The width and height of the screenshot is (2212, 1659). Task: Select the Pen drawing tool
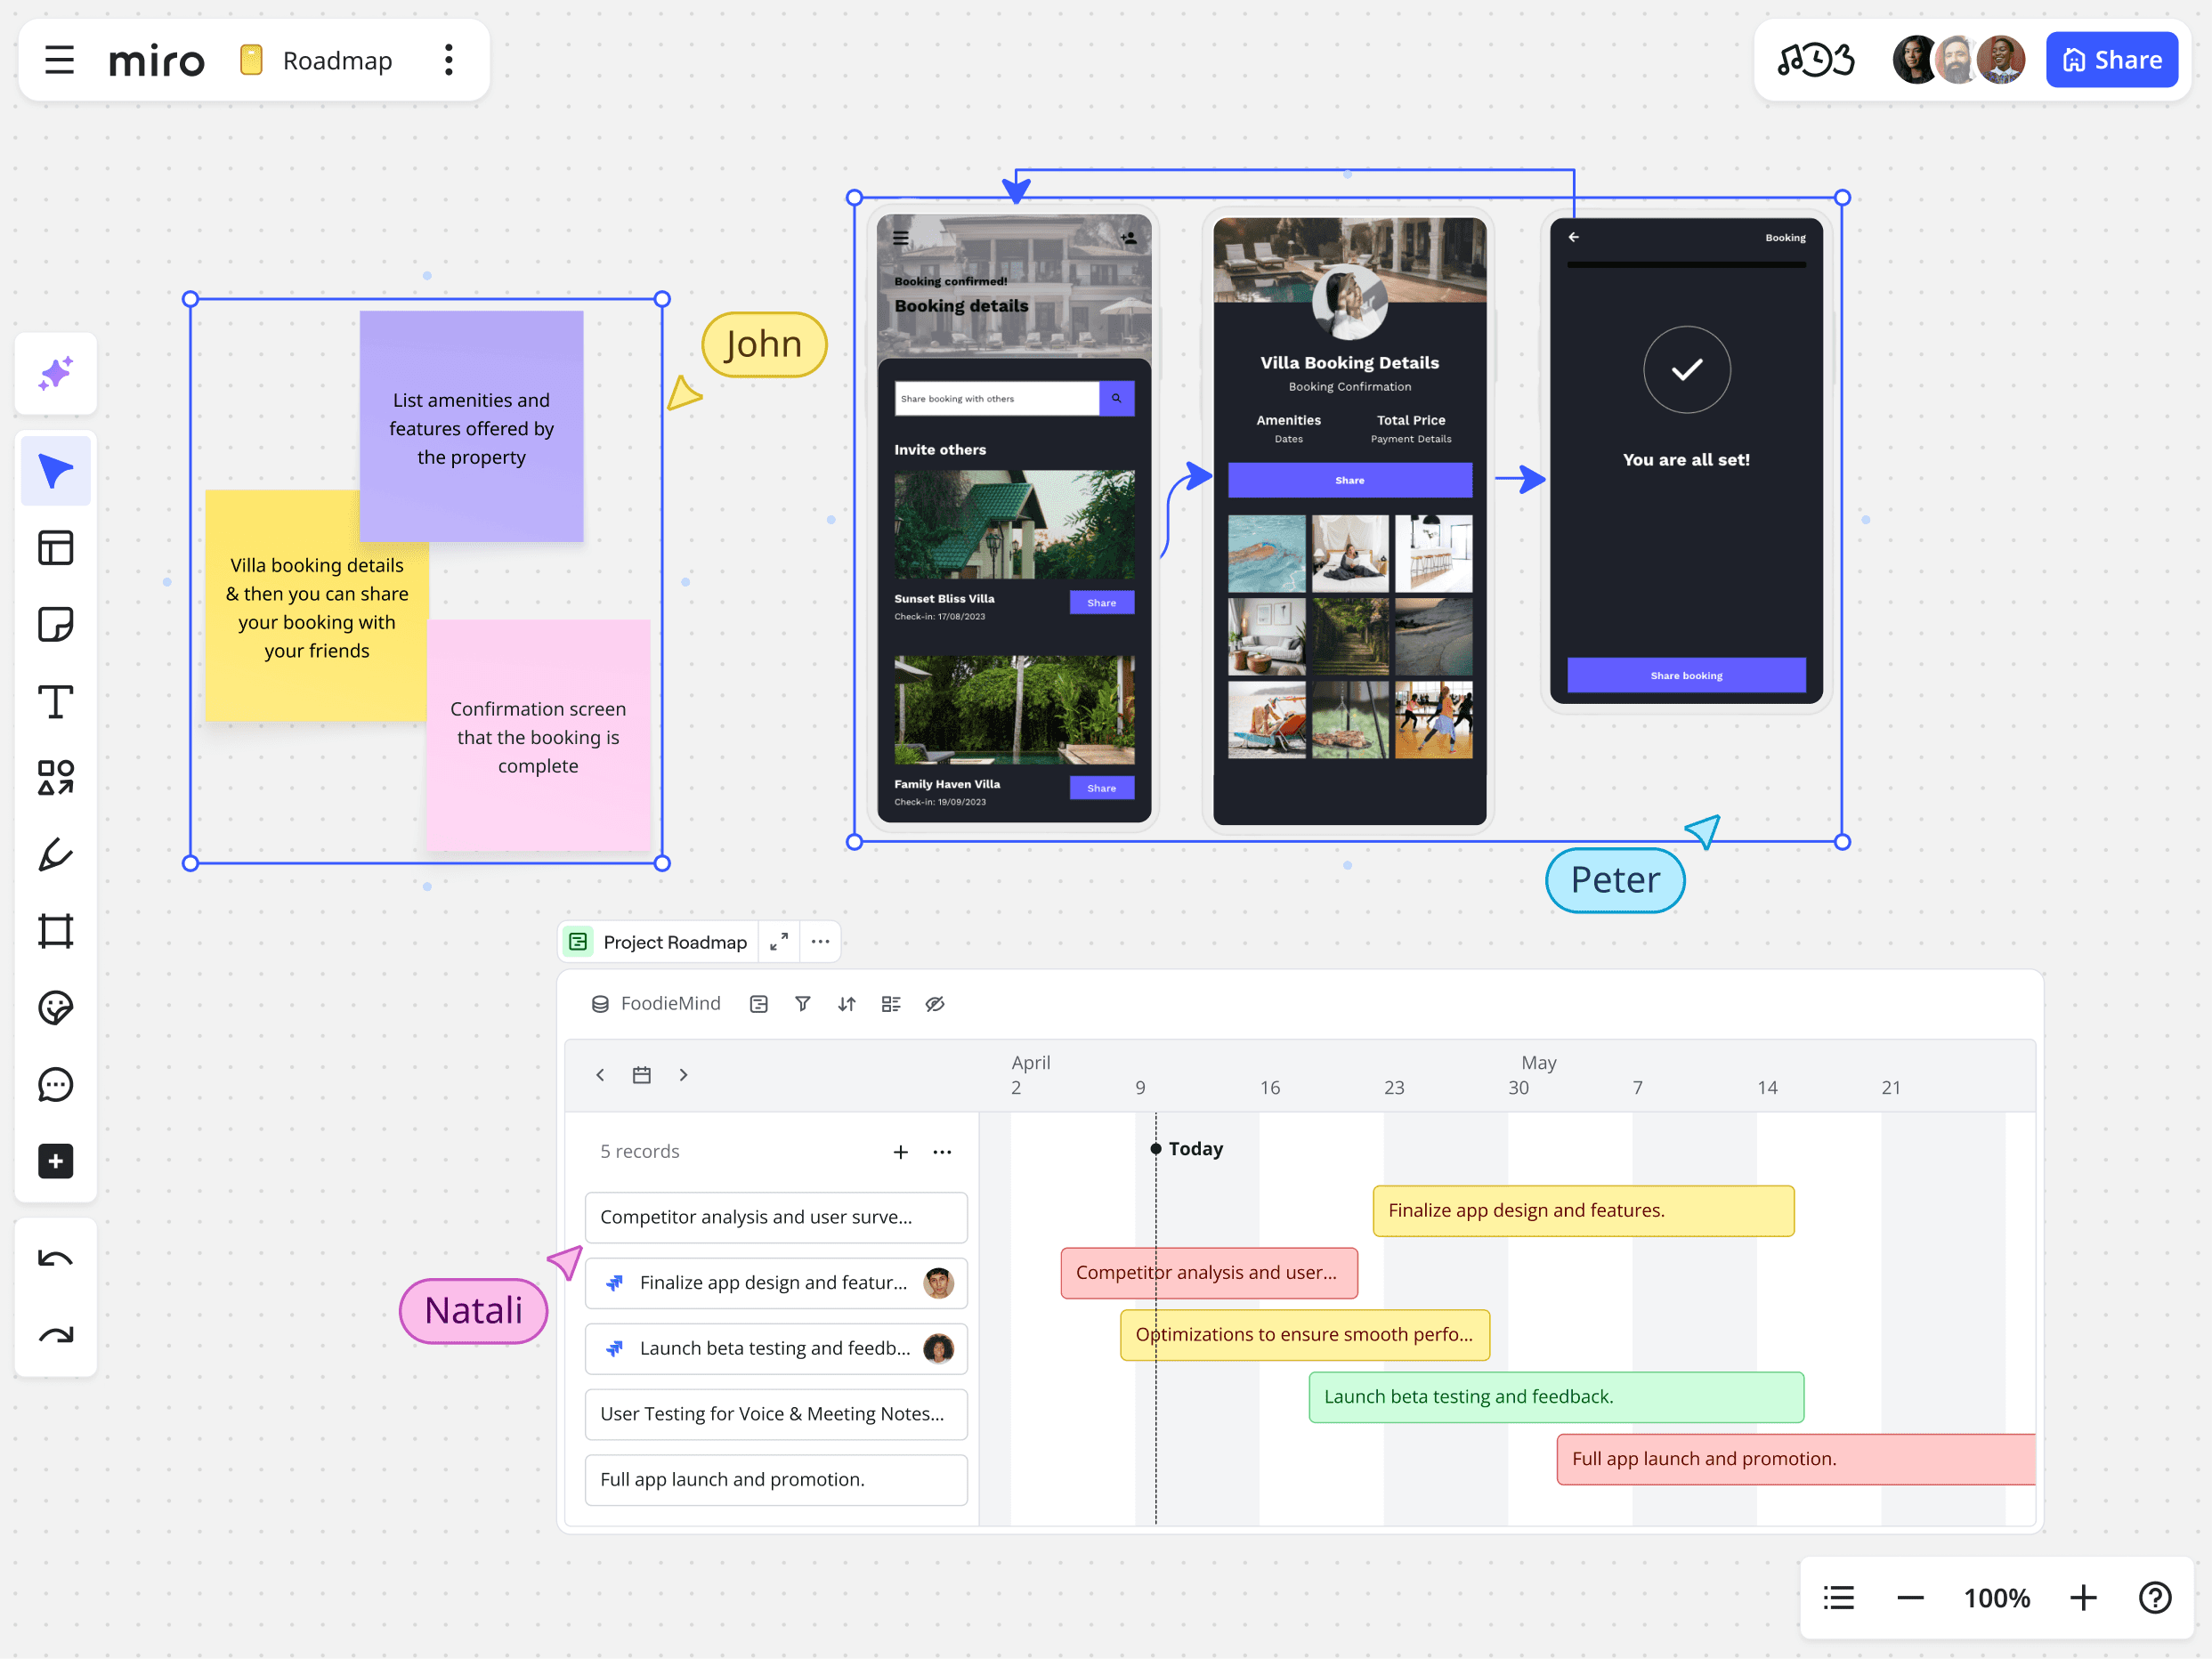(55, 855)
